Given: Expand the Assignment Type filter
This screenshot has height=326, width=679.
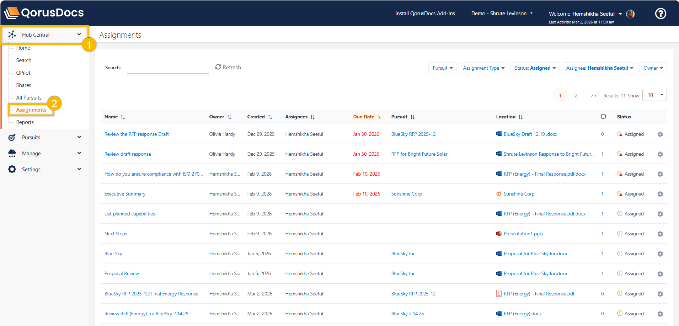Looking at the screenshot, I should pos(483,68).
